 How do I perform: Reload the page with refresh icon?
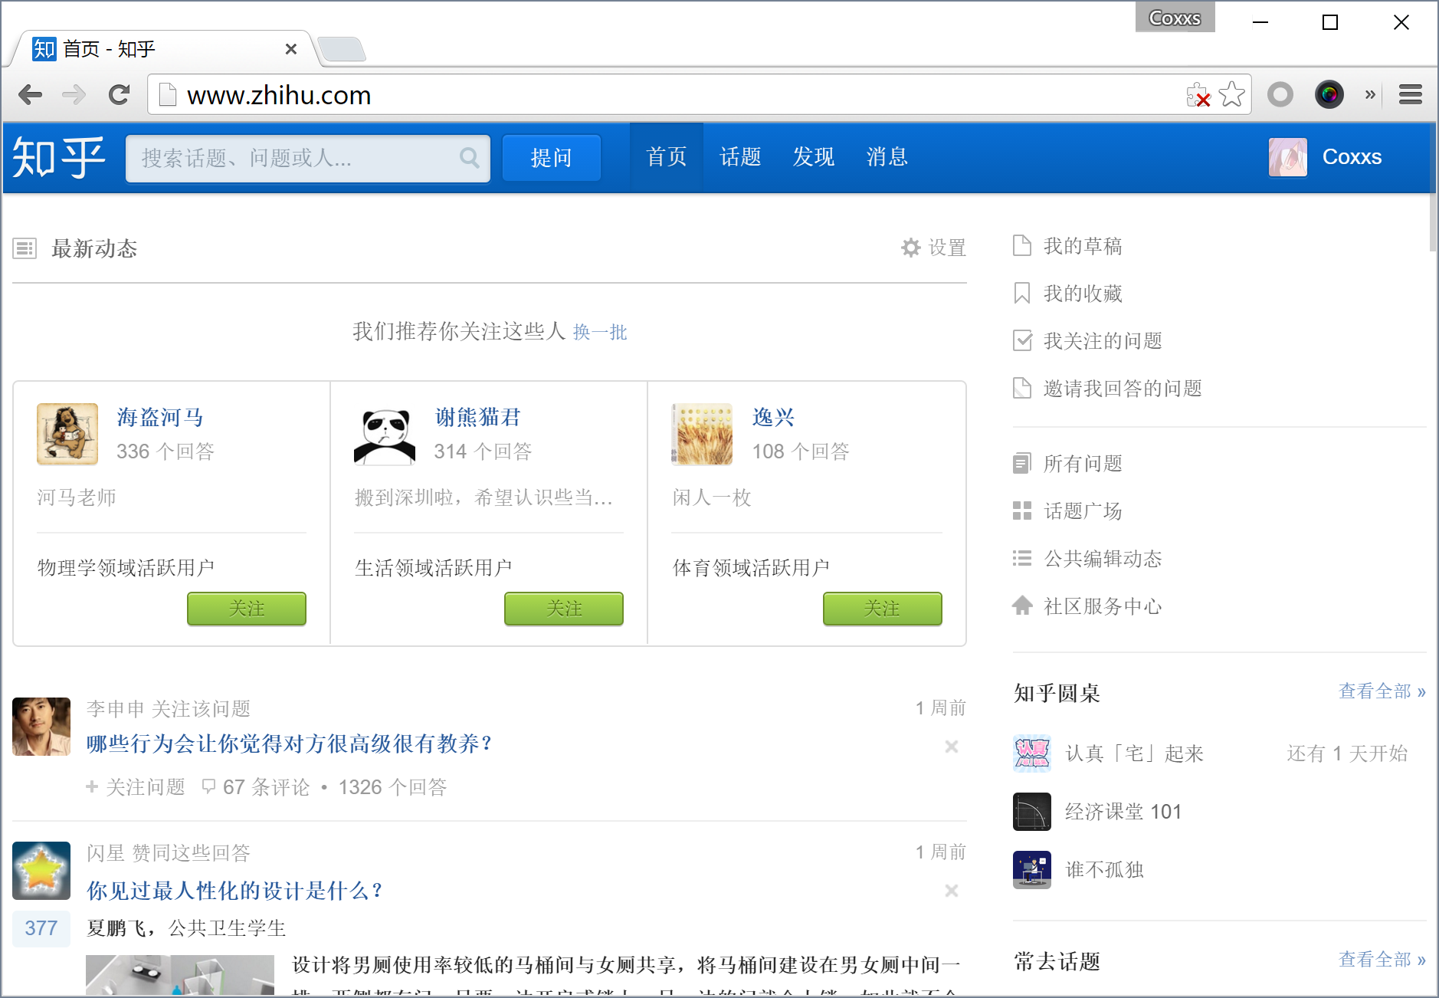click(x=119, y=95)
